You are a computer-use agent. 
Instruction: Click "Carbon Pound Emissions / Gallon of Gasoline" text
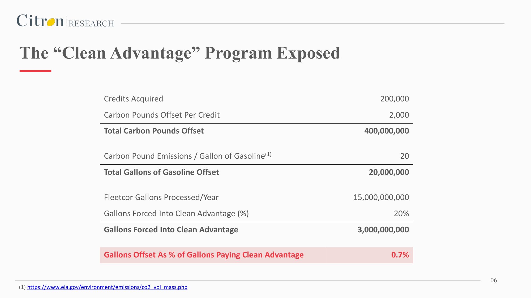(184, 156)
